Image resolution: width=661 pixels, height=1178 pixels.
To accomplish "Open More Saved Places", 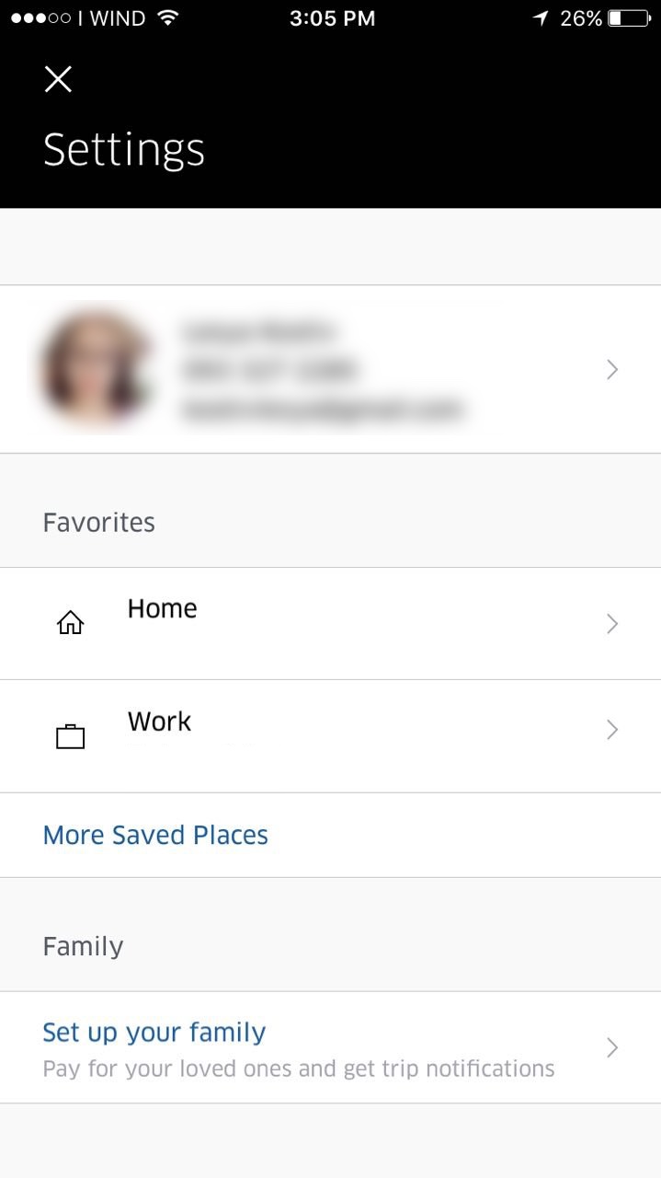I will (x=155, y=835).
